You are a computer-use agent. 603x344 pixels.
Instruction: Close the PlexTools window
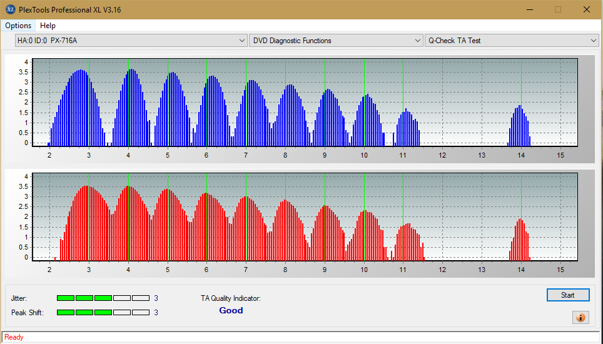pos(587,9)
